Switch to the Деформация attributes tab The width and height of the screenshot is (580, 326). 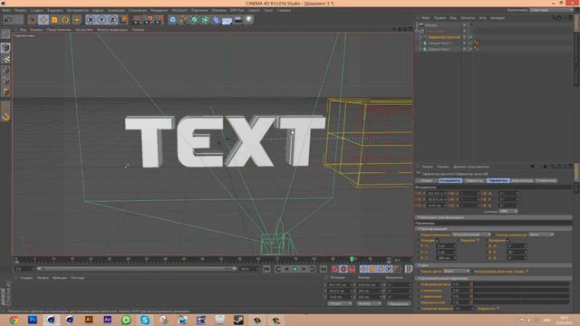pos(522,180)
